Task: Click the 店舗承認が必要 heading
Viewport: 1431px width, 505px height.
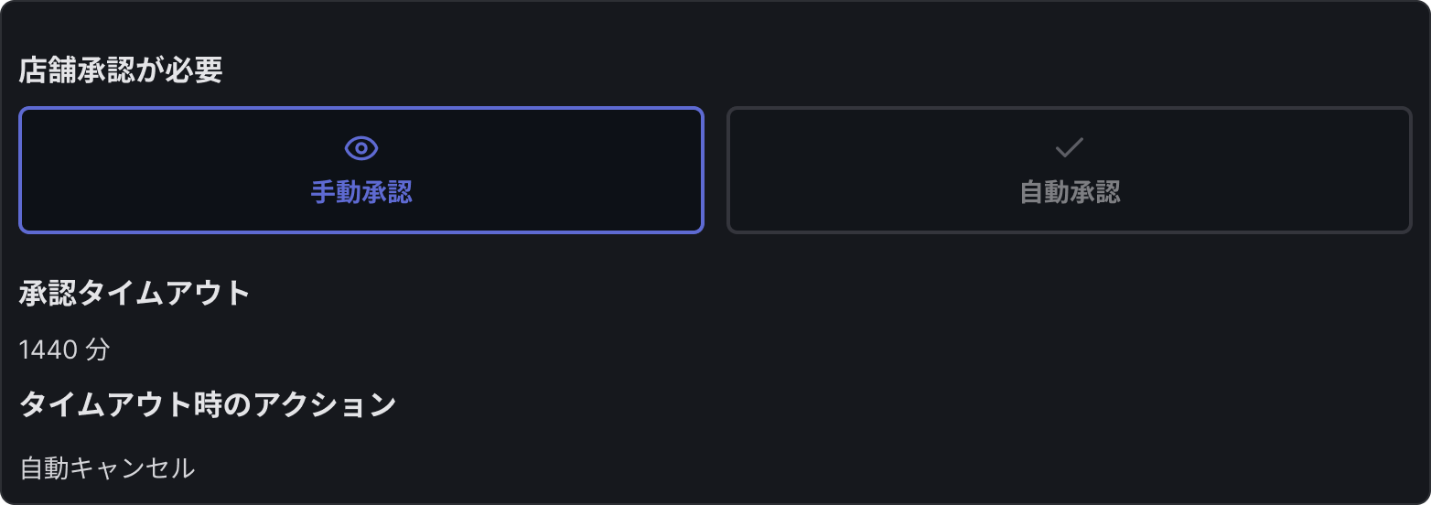Action: (121, 71)
